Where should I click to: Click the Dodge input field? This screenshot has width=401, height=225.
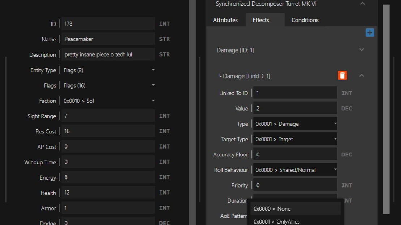pyautogui.click(x=108, y=221)
